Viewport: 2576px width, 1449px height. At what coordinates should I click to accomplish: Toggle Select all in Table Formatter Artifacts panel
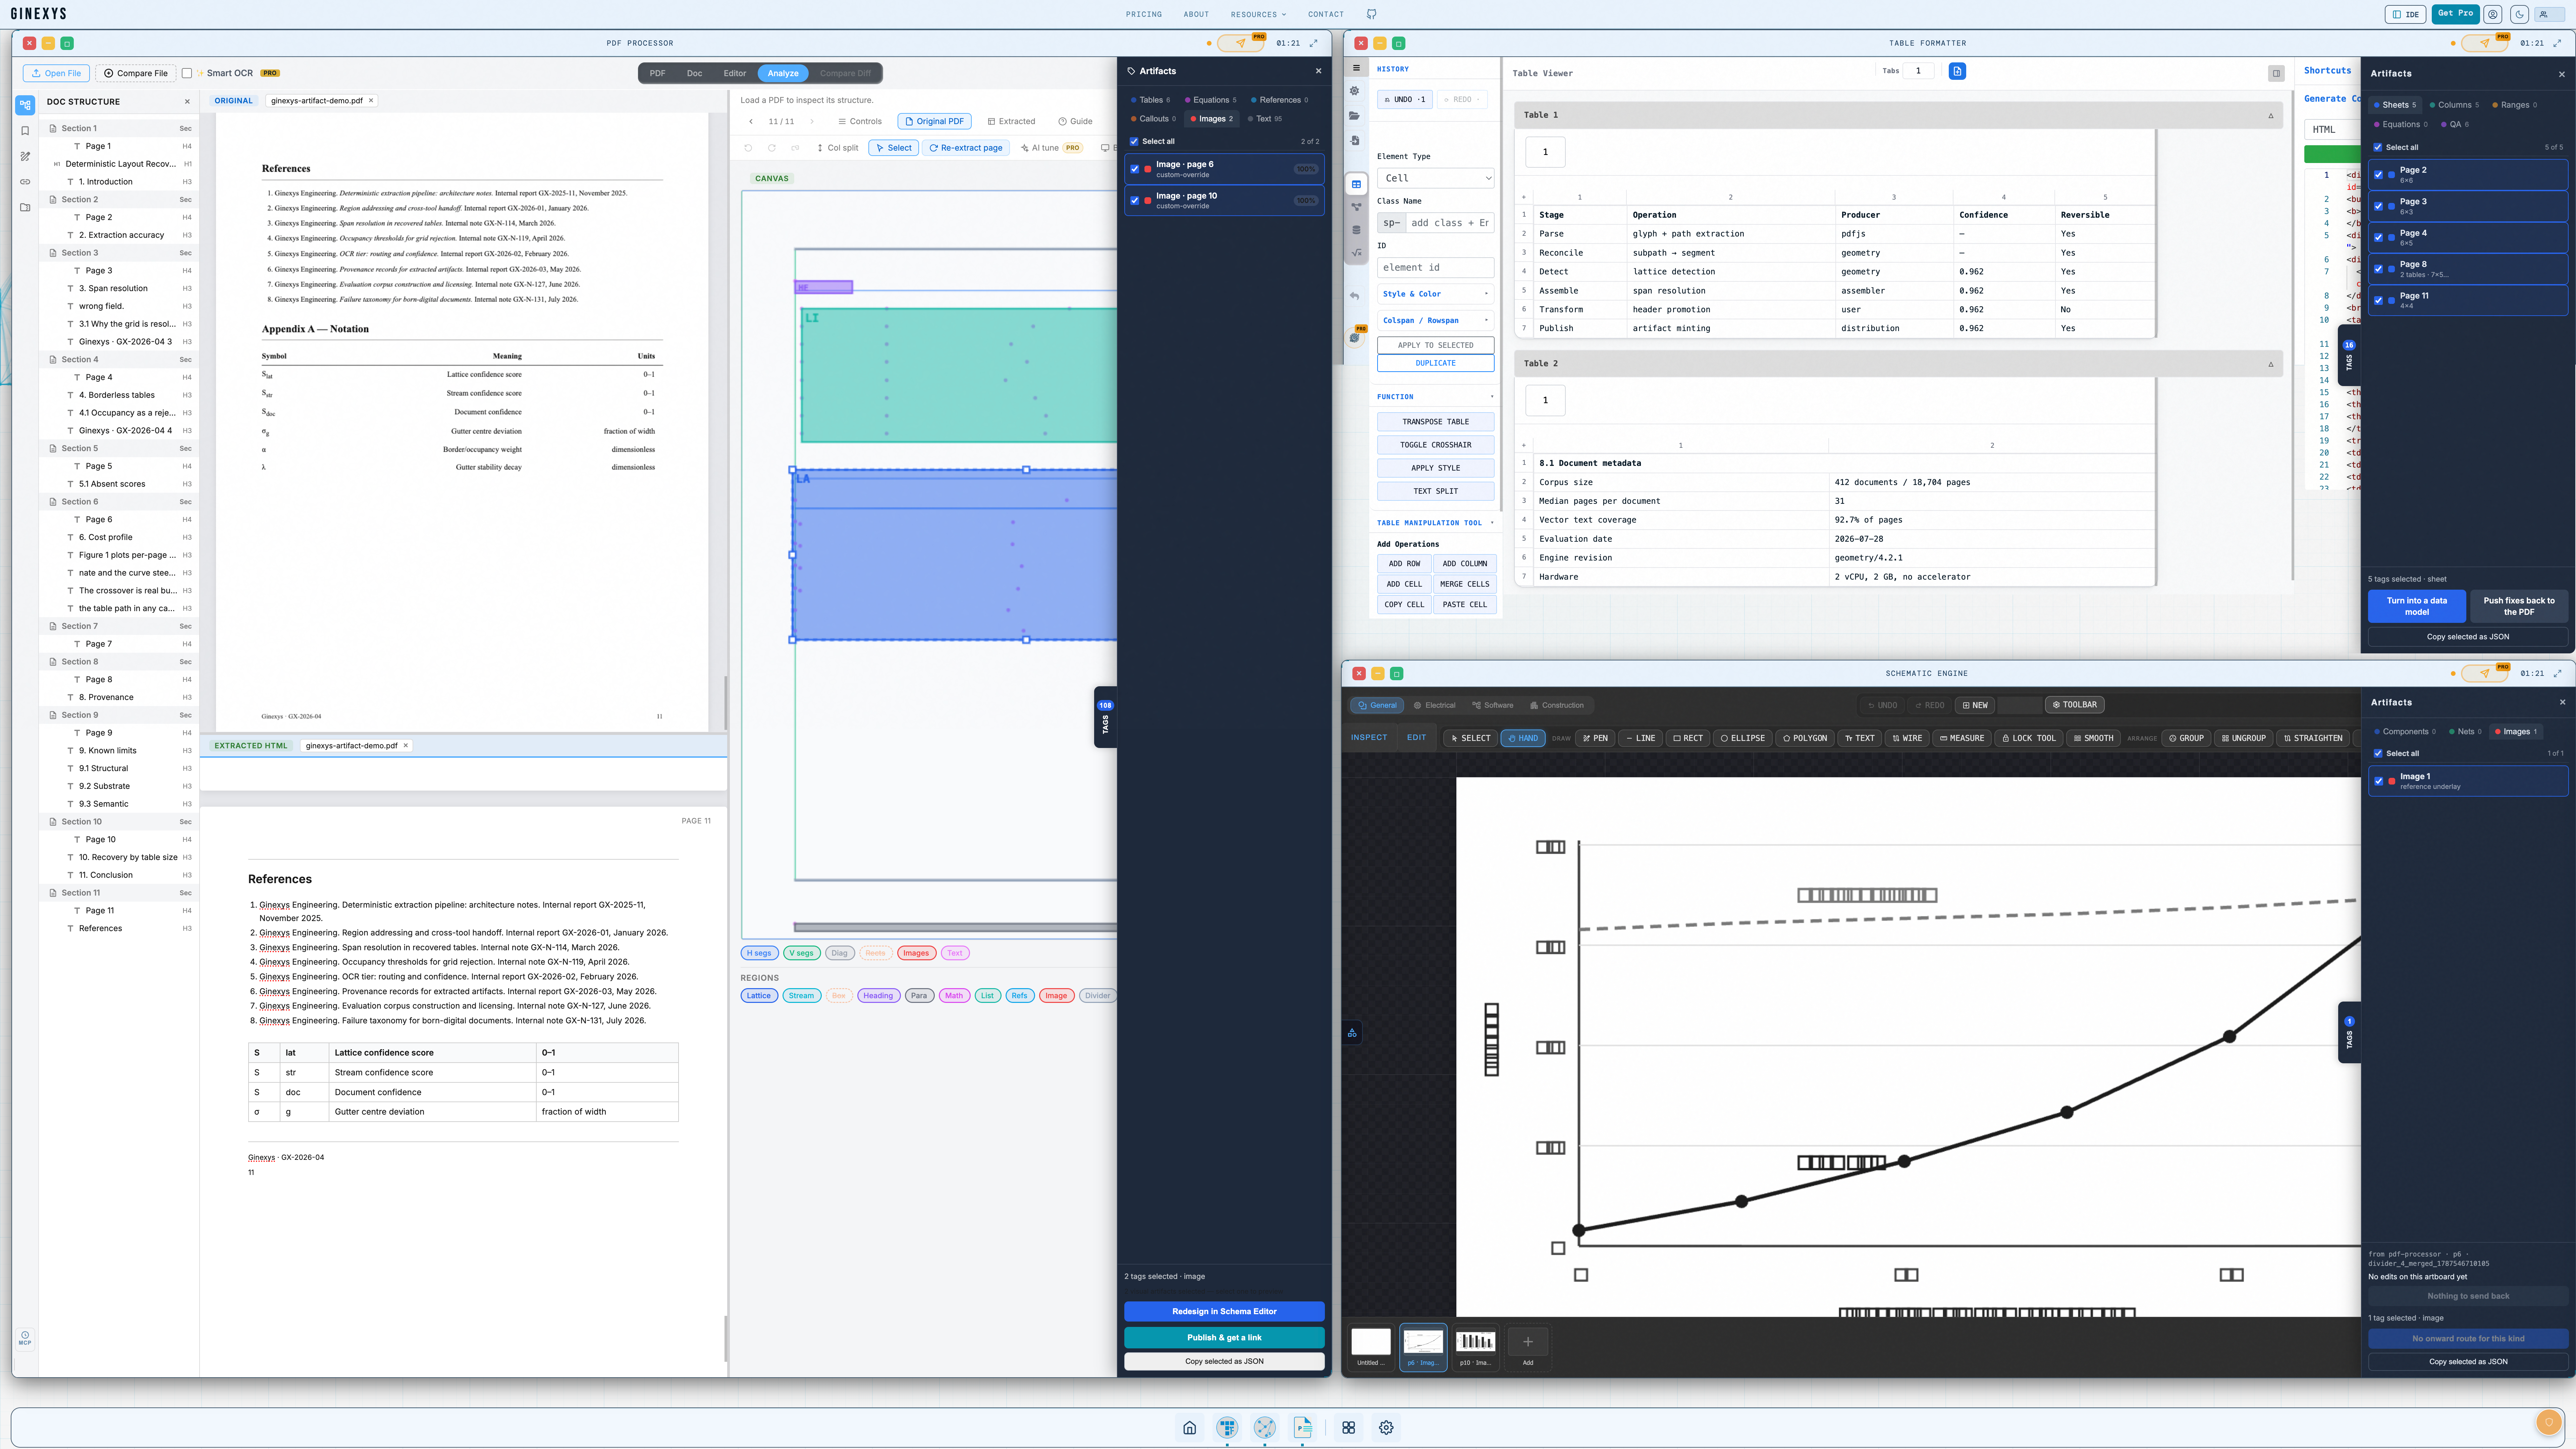coord(2378,147)
